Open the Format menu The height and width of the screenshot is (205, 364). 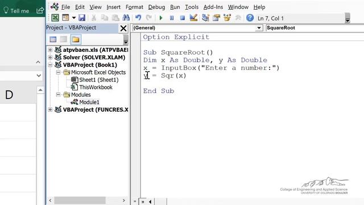134,7
